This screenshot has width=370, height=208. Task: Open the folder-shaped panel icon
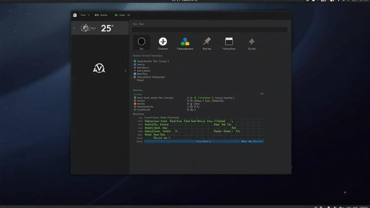tap(229, 42)
